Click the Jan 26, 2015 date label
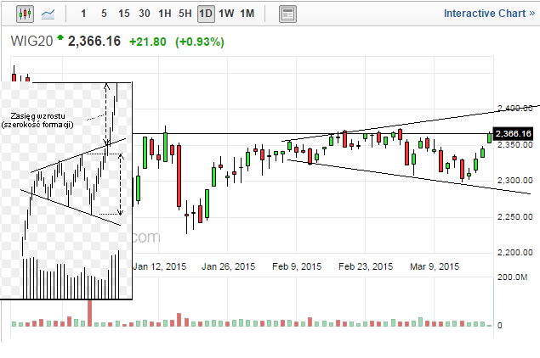This screenshot has width=540, height=358. click(228, 266)
